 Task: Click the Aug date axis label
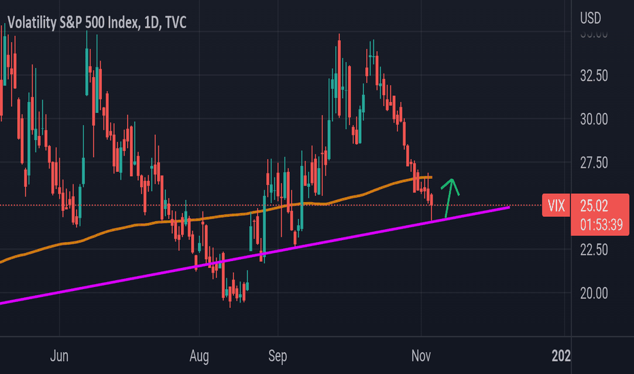coord(199,356)
